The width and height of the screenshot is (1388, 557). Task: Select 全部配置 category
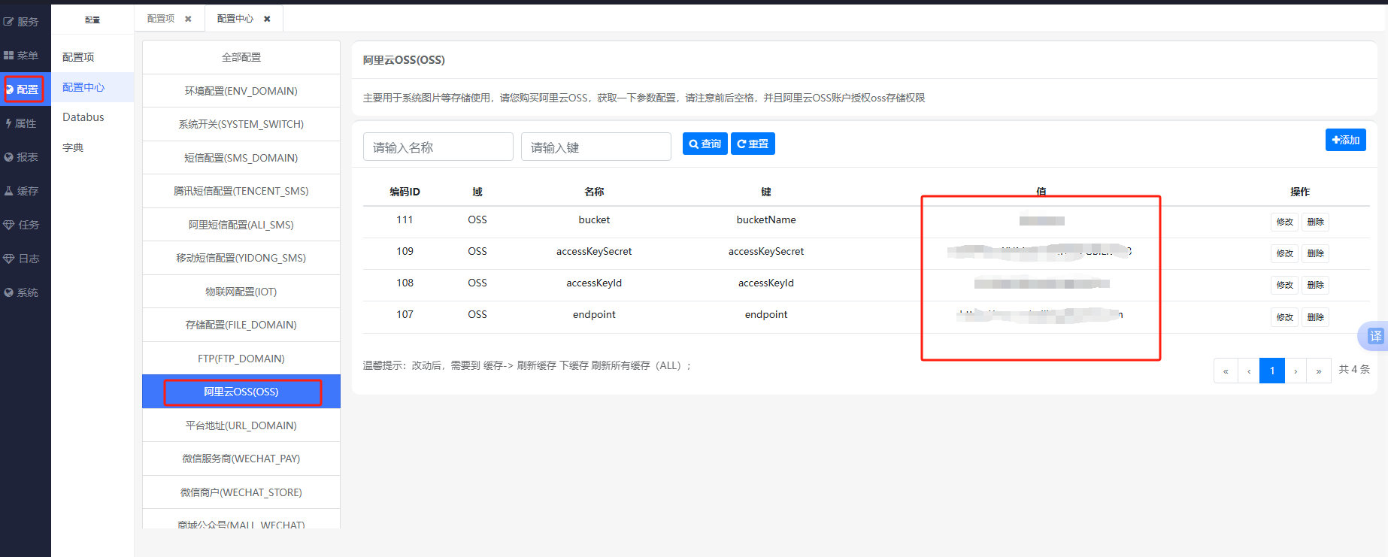coord(241,57)
